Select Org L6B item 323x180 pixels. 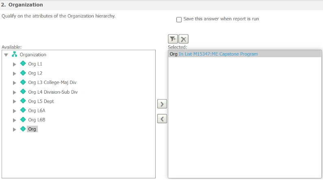(37, 120)
